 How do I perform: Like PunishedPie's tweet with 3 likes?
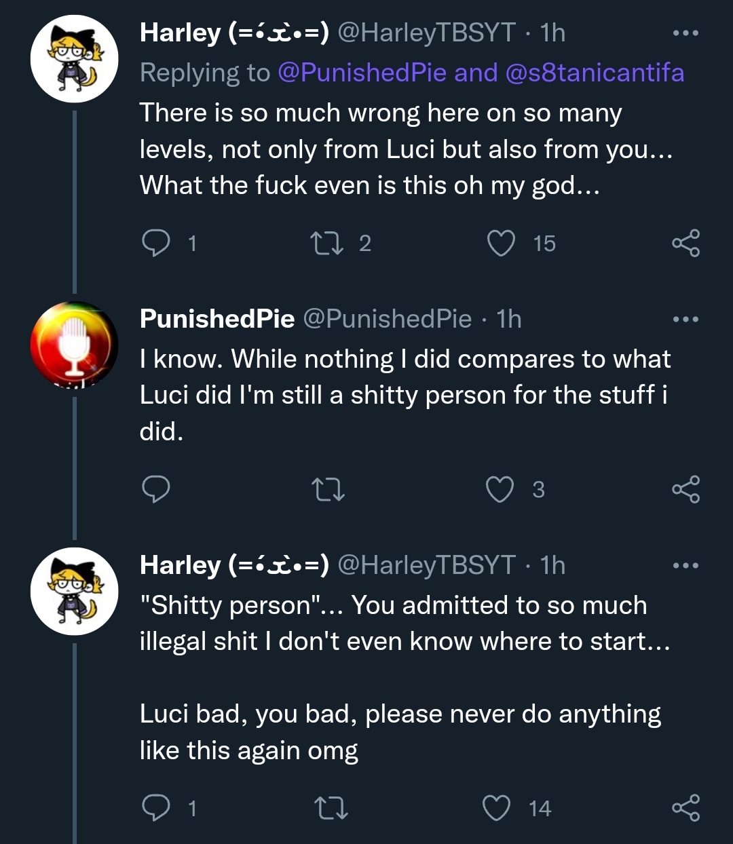pos(500,488)
